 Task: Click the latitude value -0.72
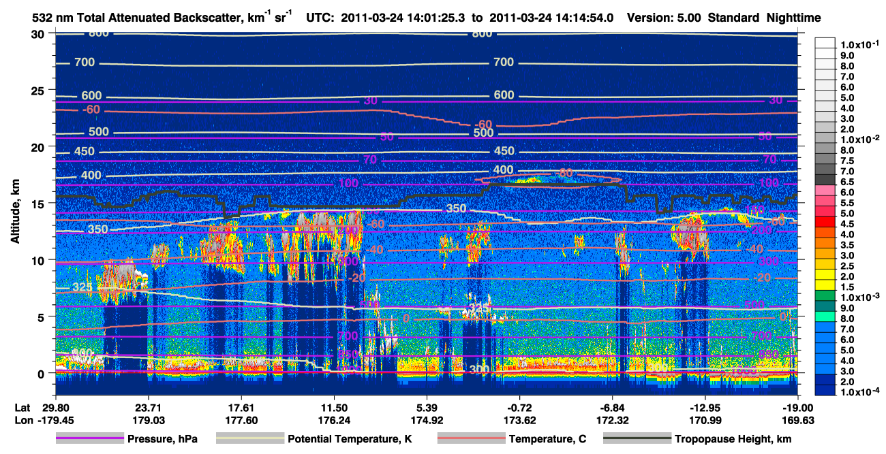pyautogui.click(x=519, y=407)
